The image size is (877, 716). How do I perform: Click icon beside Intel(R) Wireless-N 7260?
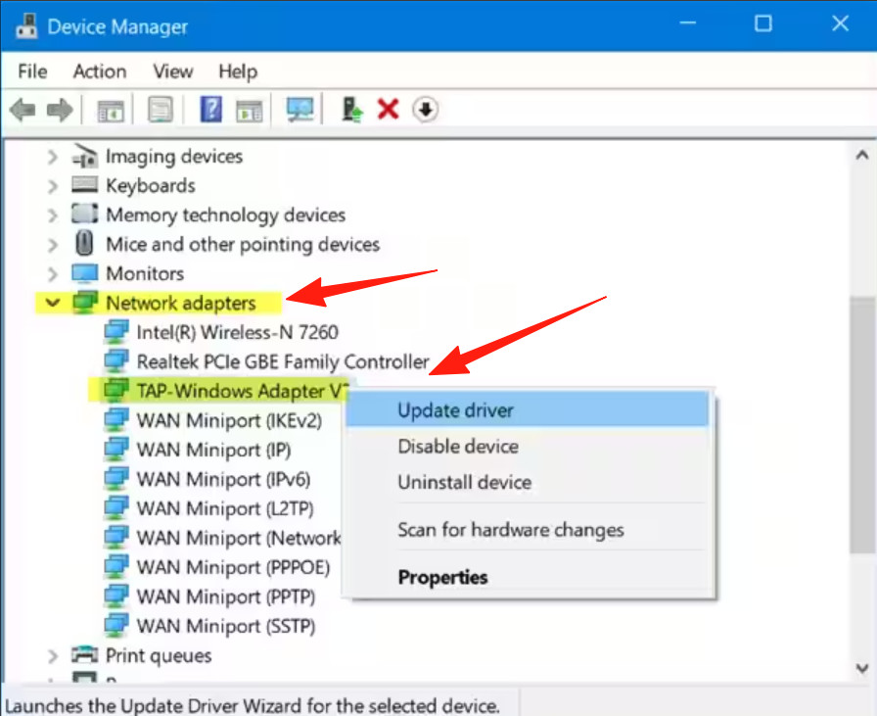coord(116,332)
